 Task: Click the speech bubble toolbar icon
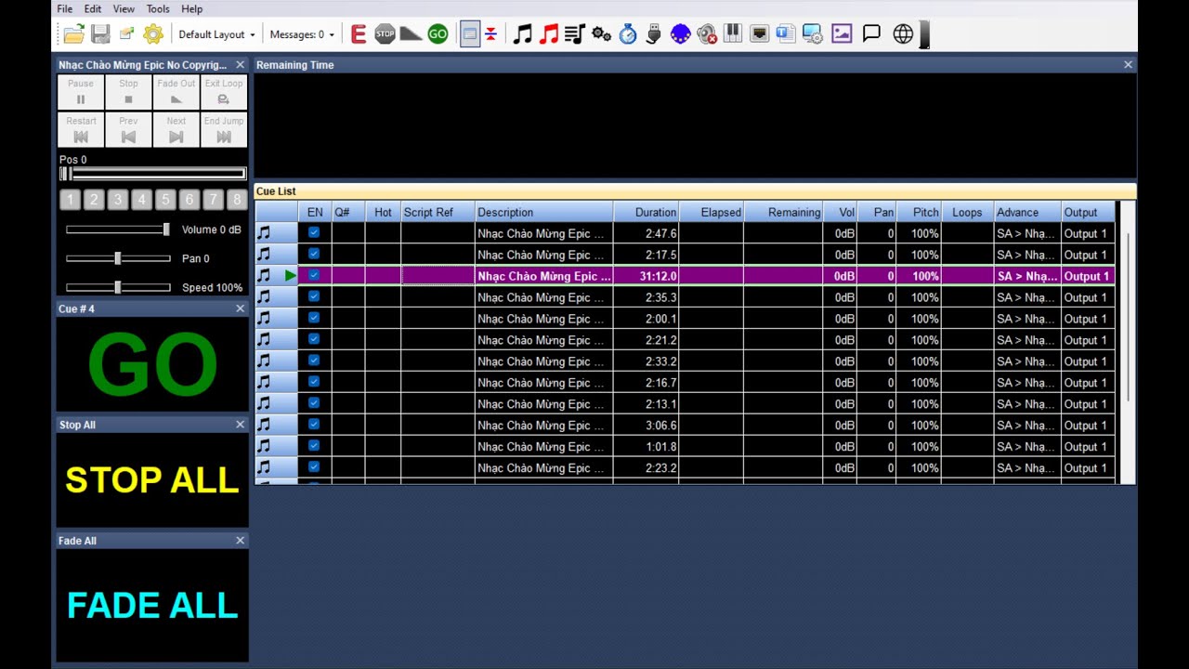pos(871,34)
